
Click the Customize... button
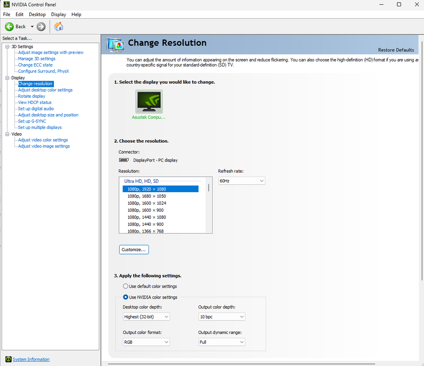(134, 249)
